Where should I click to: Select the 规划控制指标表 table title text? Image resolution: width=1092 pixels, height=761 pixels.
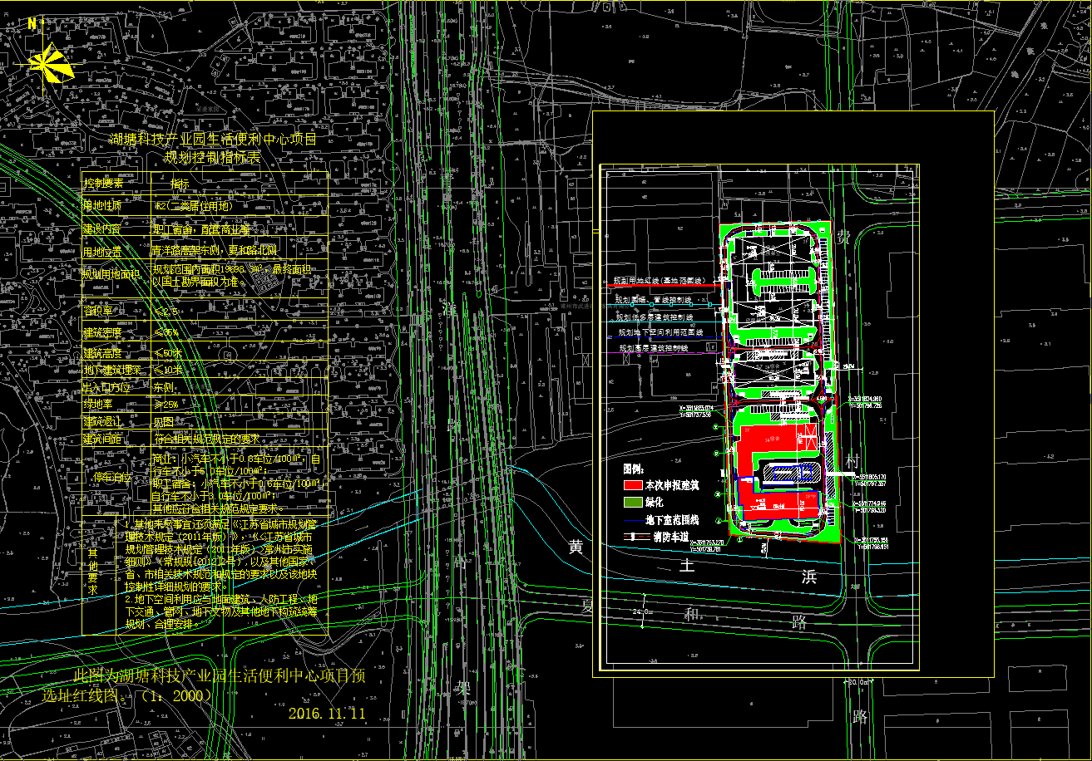211,155
